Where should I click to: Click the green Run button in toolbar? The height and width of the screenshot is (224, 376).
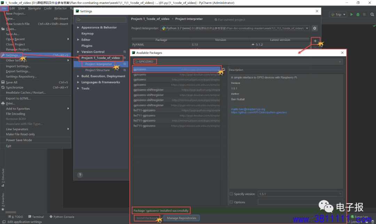[352, 14]
